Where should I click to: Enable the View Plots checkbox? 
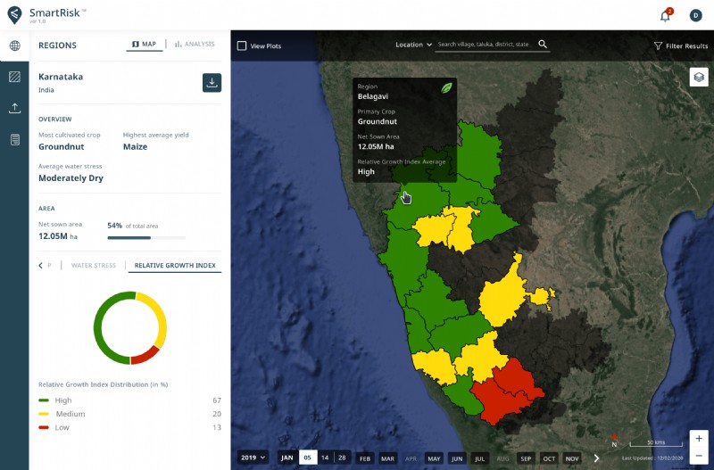(242, 45)
